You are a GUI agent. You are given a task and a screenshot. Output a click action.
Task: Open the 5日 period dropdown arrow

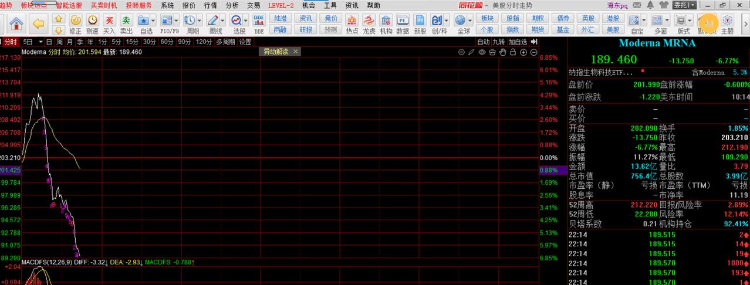pyautogui.click(x=40, y=42)
